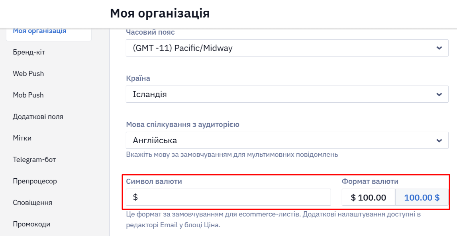Screen dimensions: 457x236
Task: Open the Mob Push section
Action: 28,95
